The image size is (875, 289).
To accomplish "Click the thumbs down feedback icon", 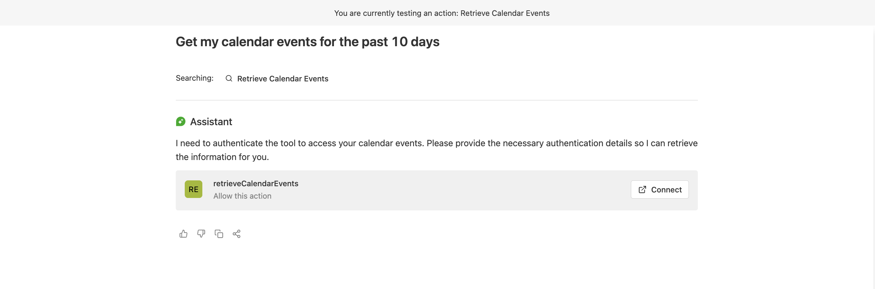I will 201,234.
